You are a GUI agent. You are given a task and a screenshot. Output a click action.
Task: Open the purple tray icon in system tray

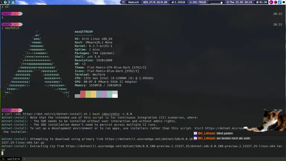(276, 2)
